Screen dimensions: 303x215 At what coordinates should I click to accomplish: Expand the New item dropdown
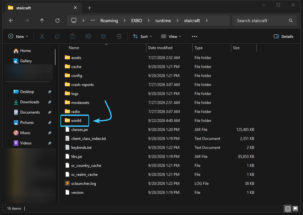[x=18, y=37]
